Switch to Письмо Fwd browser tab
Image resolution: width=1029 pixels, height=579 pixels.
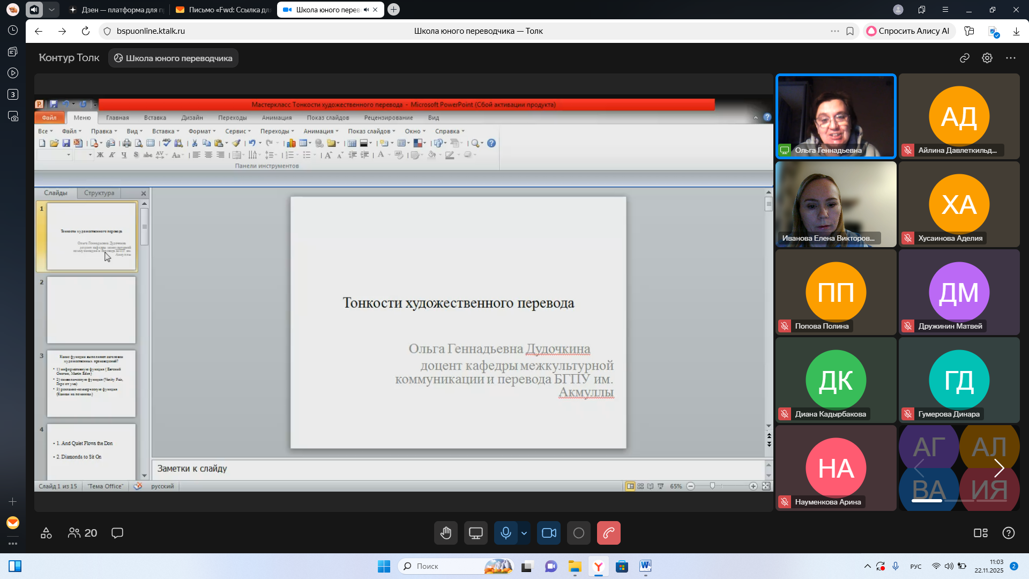224,10
